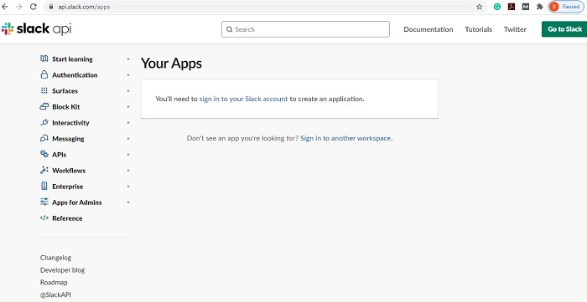The width and height of the screenshot is (587, 302).
Task: Select Start learning in the sidebar
Action: click(72, 59)
